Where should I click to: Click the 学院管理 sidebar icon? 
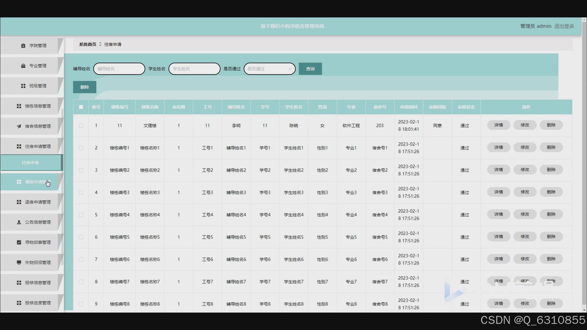point(23,46)
